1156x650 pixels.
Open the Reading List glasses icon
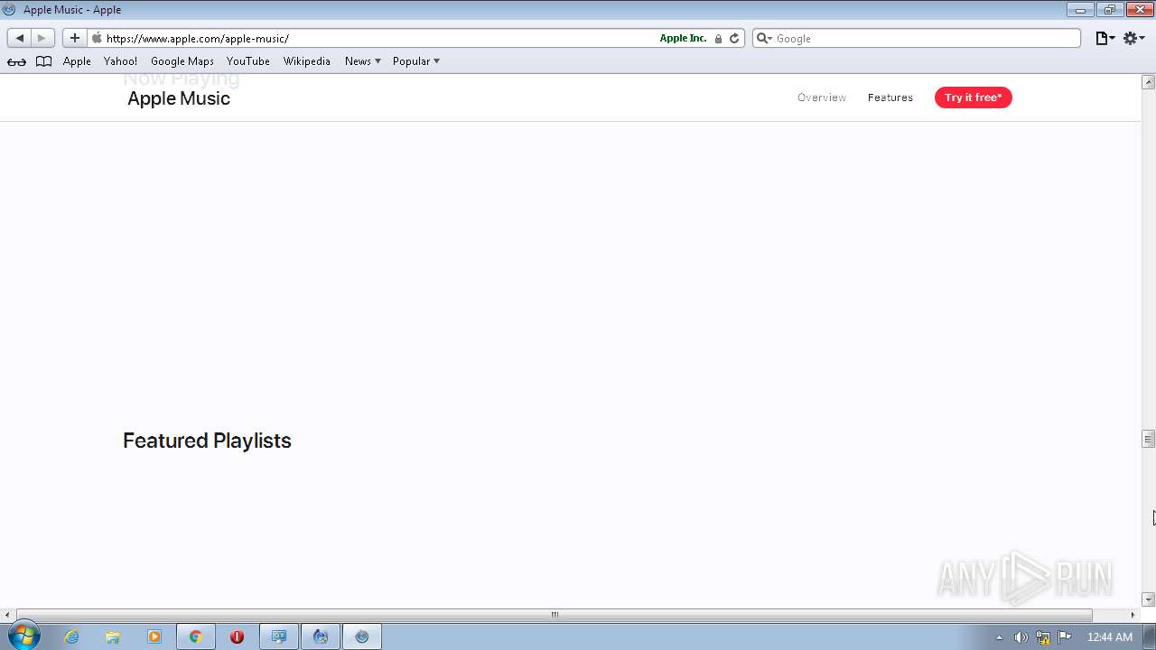tap(16, 61)
